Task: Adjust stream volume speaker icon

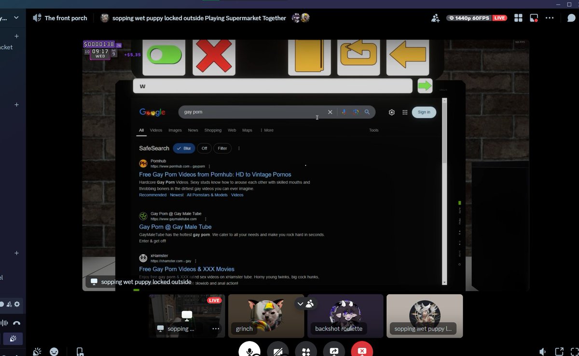Action: pos(543,352)
